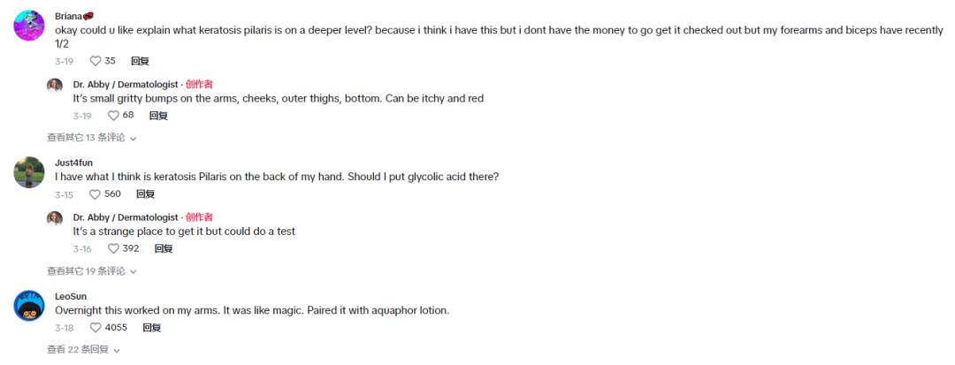Expand the 13 other replies under Briana

coord(92,138)
